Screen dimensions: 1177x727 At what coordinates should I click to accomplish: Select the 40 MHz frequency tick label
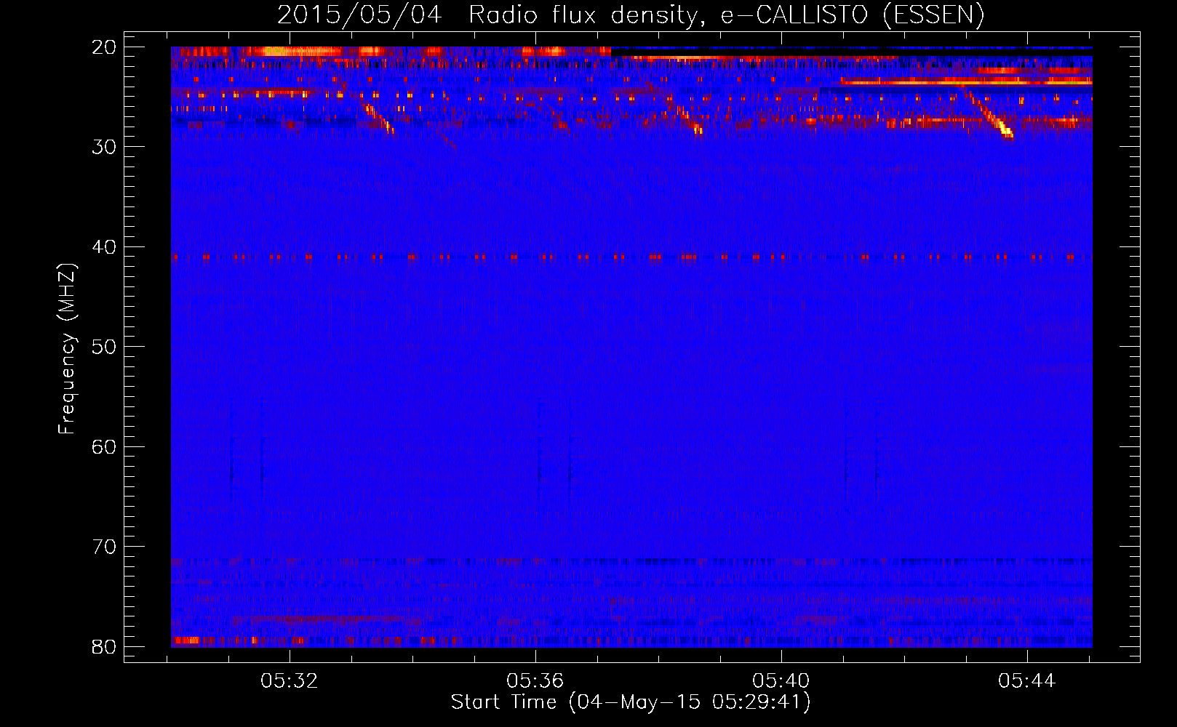[104, 247]
